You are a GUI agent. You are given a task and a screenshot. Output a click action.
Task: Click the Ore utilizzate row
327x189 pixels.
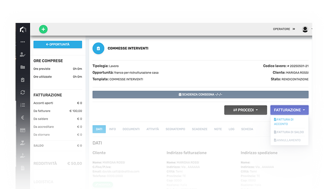58,77
